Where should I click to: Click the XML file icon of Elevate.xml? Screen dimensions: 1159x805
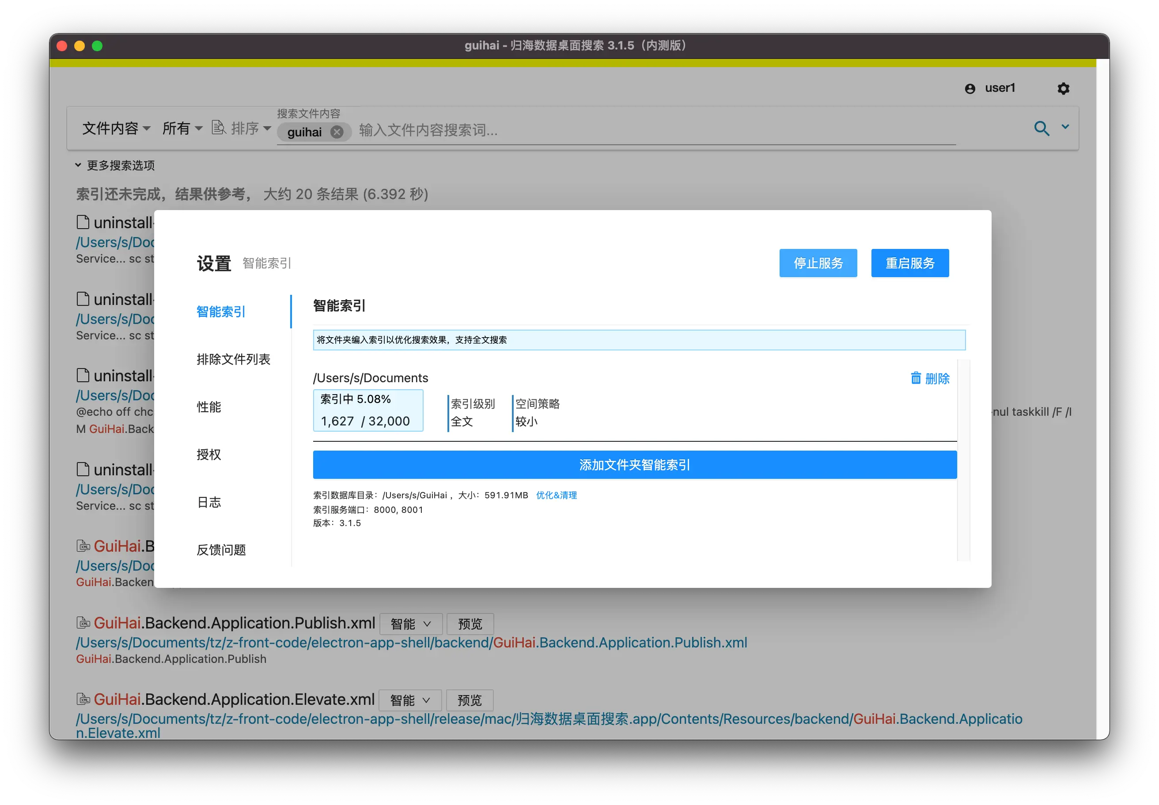point(83,699)
